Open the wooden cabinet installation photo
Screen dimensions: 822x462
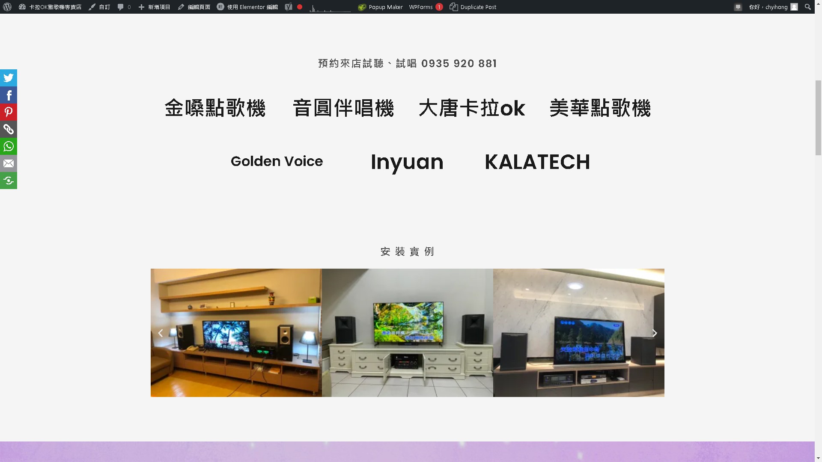pos(236,333)
